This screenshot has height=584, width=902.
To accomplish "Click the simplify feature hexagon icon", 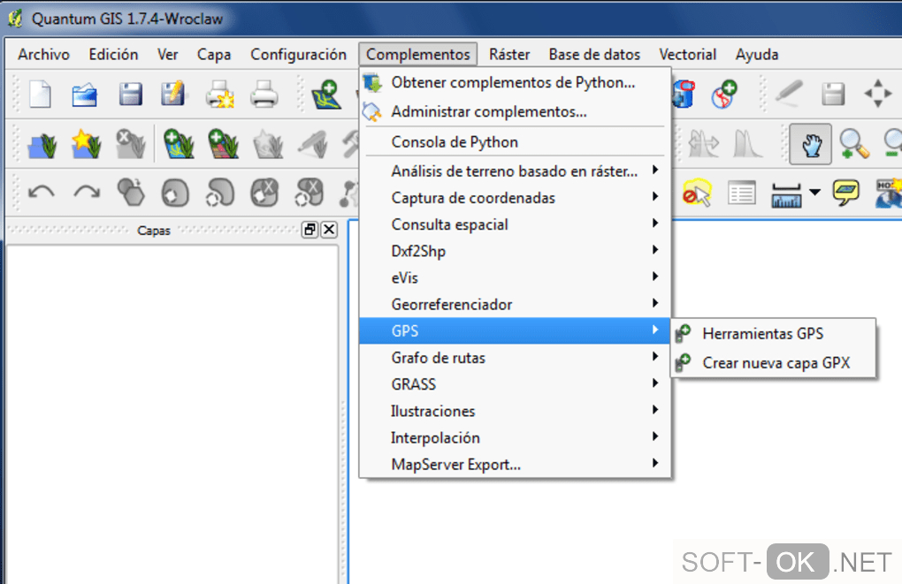I will coord(131,193).
